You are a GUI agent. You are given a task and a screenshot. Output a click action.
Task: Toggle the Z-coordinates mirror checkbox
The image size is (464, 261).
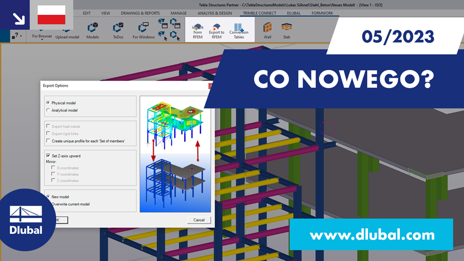[53, 180]
